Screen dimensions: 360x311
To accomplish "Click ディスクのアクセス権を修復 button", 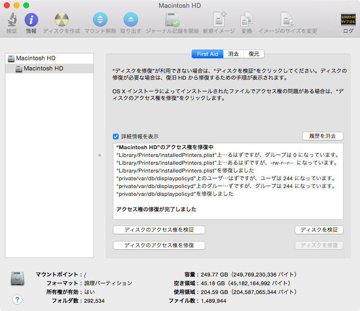I will click(x=159, y=245).
